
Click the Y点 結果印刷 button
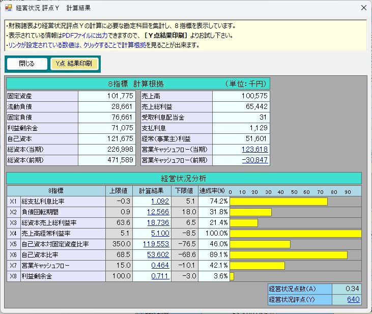click(x=74, y=64)
